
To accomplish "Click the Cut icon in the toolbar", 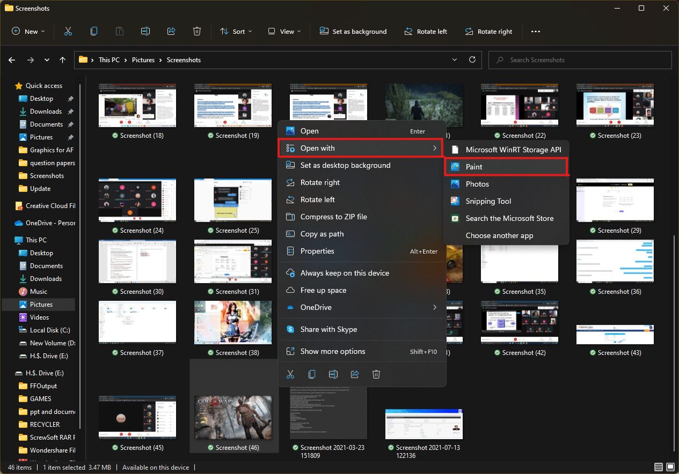I will coord(68,32).
